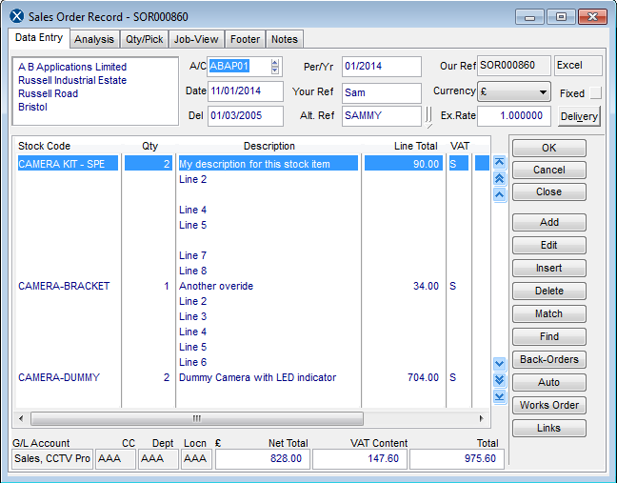Click the Del date field 01/03/2005
The width and height of the screenshot is (617, 483).
tap(245, 115)
